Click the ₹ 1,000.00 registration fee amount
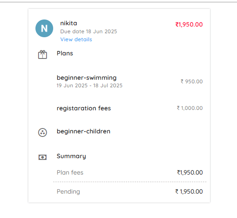This screenshot has width=237, height=218. click(190, 108)
